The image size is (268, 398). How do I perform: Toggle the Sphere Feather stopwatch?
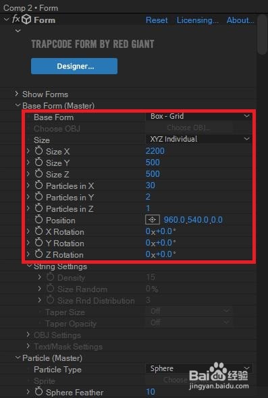pos(38,392)
